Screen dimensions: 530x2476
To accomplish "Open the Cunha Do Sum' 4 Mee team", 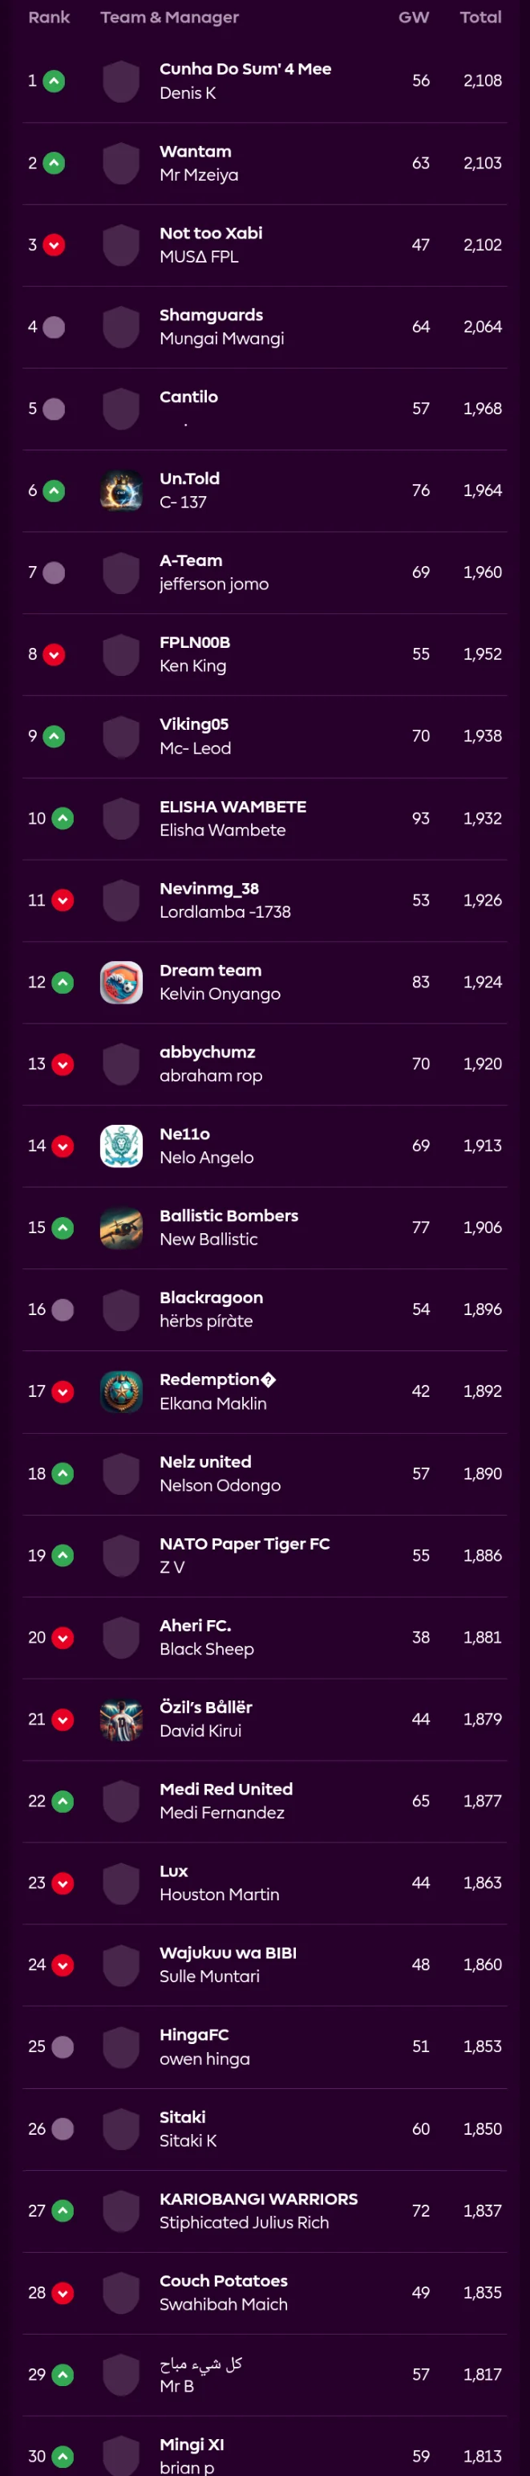I will [245, 69].
